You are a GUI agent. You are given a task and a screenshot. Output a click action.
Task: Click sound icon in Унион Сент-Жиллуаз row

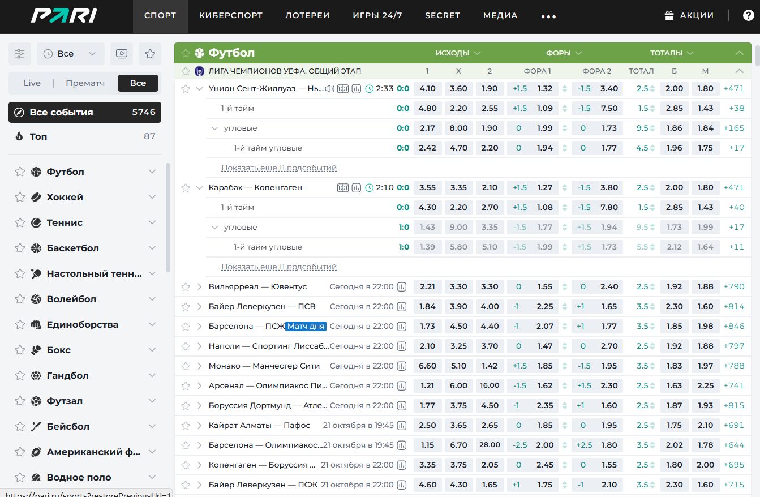[x=329, y=89]
